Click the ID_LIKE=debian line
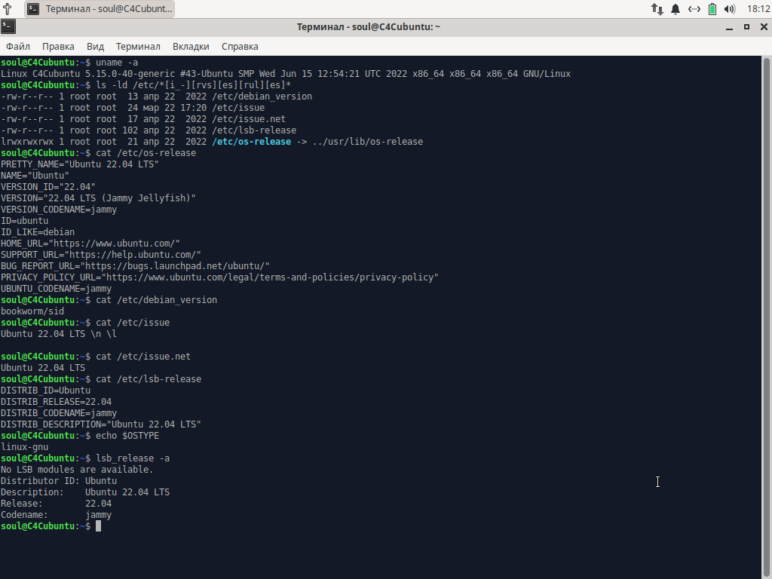Viewport: 772px width, 579px height. click(38, 232)
